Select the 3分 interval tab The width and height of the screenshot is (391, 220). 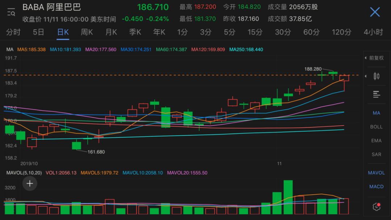pyautogui.click(x=206, y=32)
